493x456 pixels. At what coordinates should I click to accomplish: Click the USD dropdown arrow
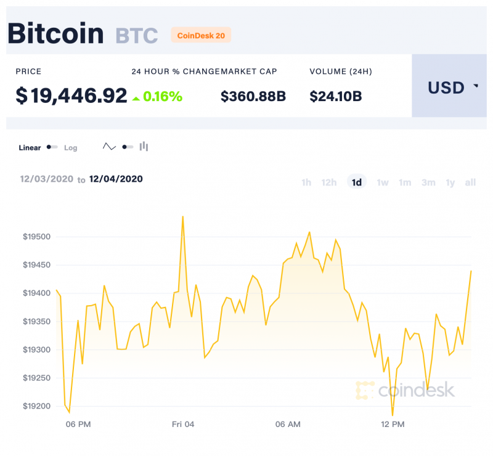pos(476,86)
